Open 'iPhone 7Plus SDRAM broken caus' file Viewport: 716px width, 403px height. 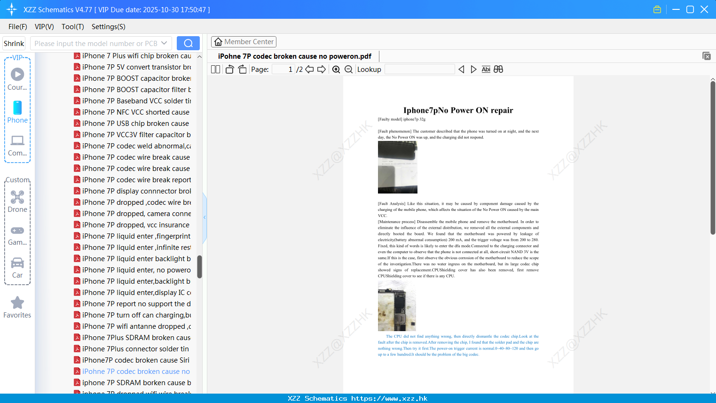[133, 338]
